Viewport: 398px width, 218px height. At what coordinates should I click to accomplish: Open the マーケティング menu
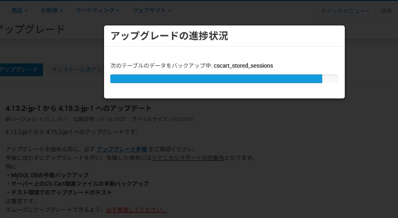pos(97,10)
